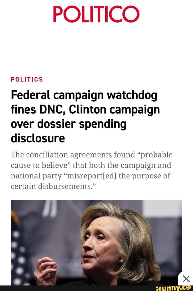Select the word "disclosure" in the headline

tap(38, 138)
